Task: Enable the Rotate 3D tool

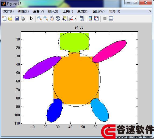Action: (x=58, y=18)
